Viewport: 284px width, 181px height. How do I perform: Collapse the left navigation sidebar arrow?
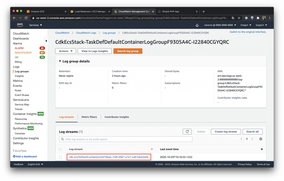[x=46, y=41]
